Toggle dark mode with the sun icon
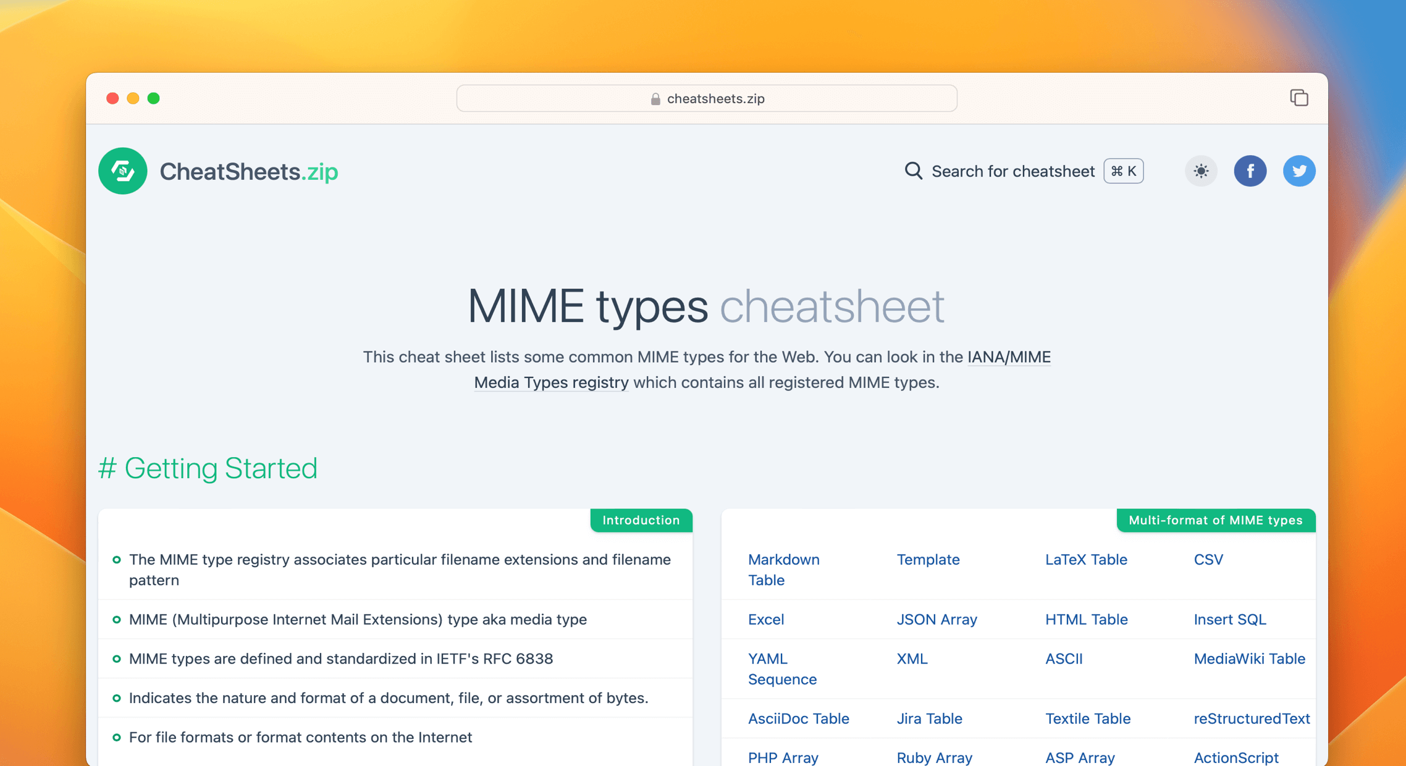Image resolution: width=1406 pixels, height=766 pixels. coord(1200,171)
